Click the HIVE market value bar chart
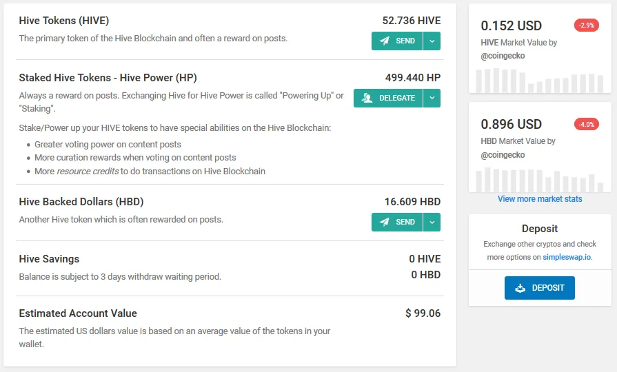The image size is (617, 372). [x=540, y=81]
